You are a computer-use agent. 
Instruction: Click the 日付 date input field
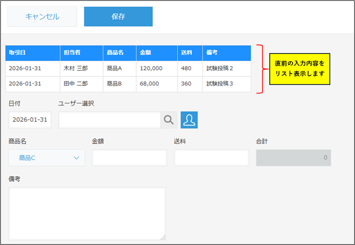(x=30, y=120)
